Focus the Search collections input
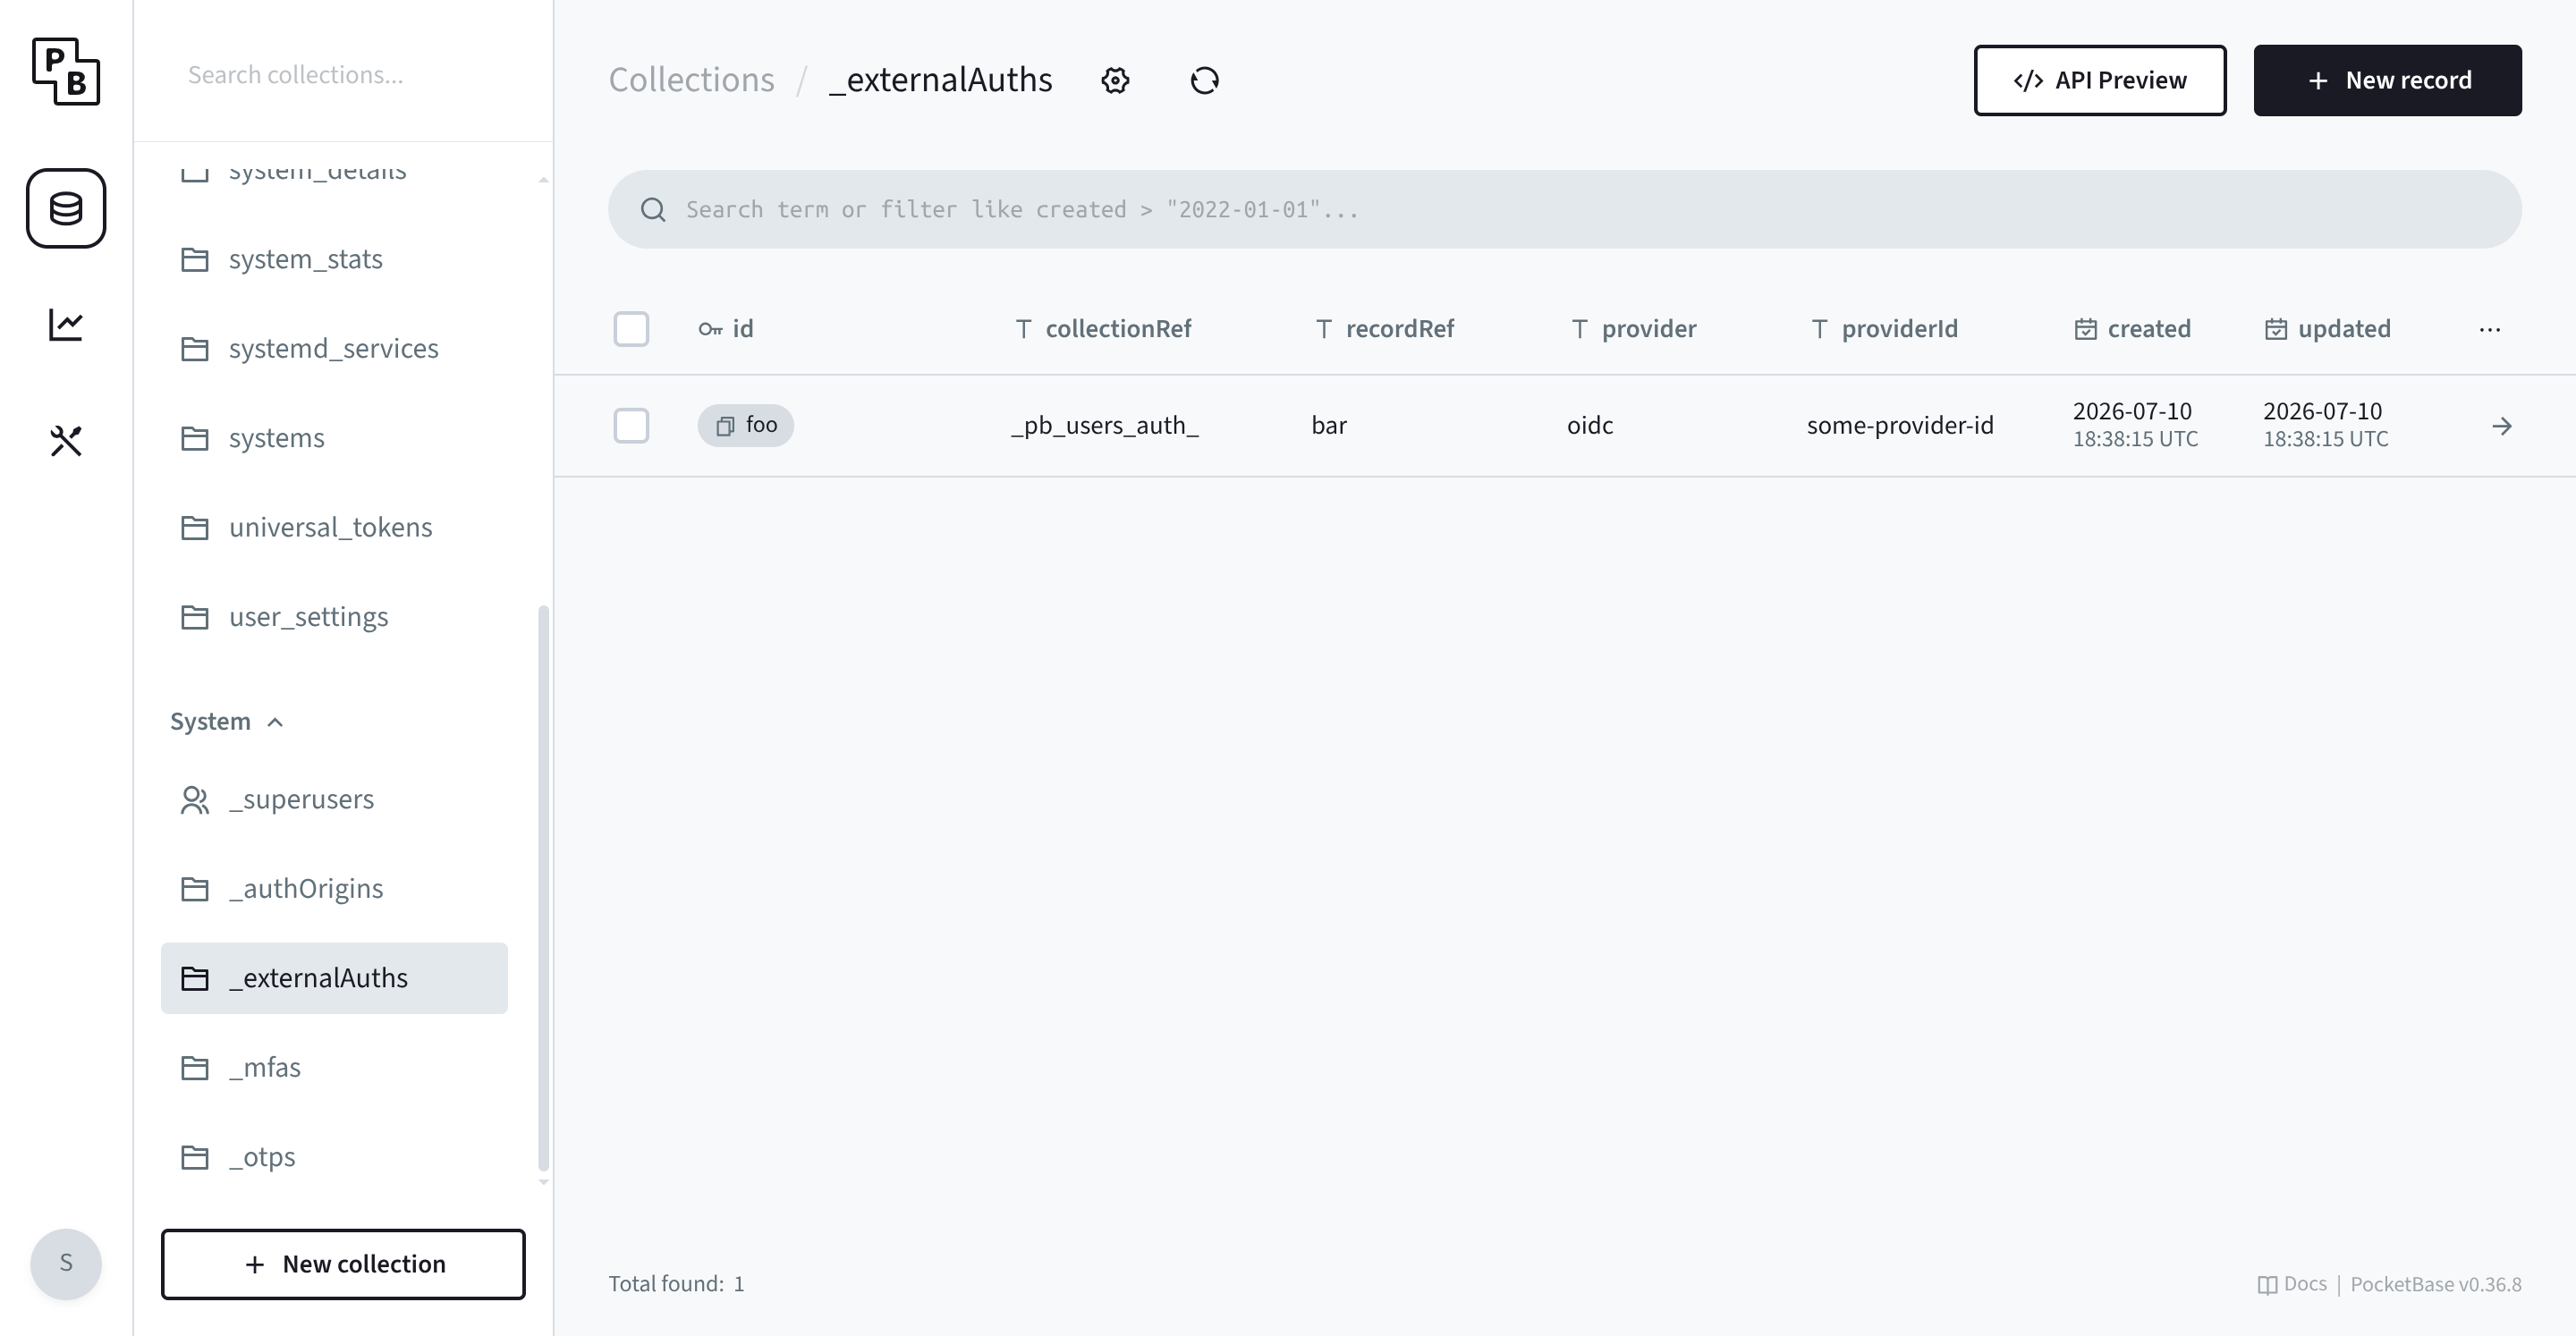The width and height of the screenshot is (2576, 1336). coord(343,75)
